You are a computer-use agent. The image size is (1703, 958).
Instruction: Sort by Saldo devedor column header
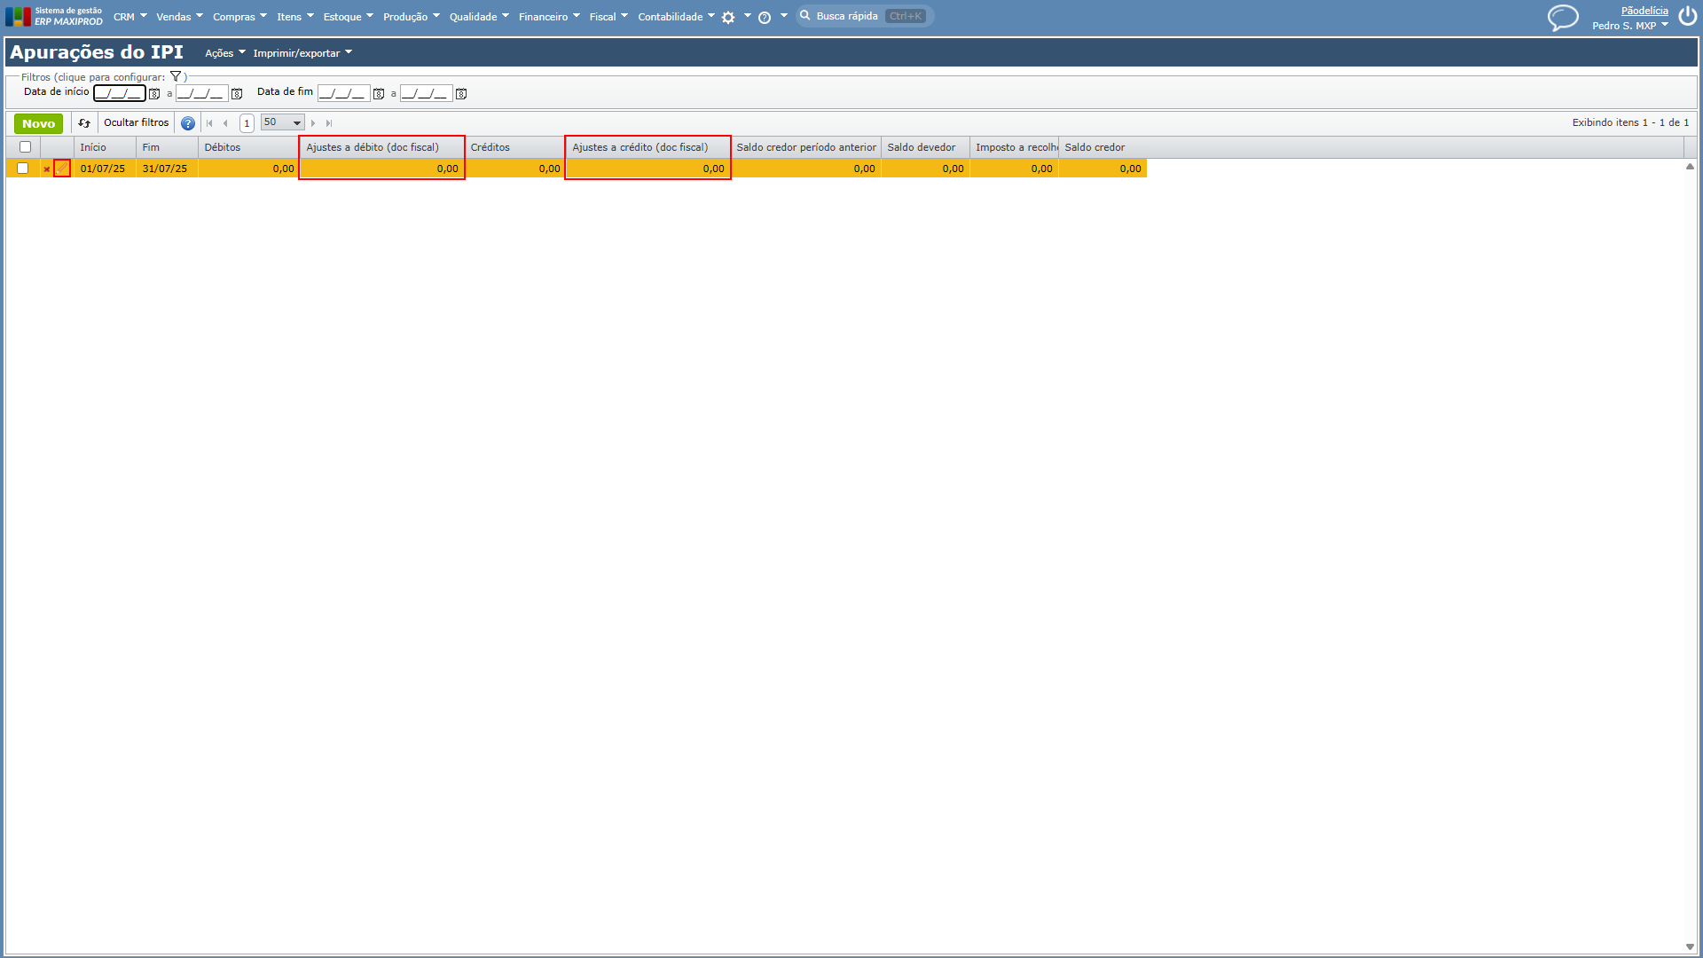pyautogui.click(x=925, y=147)
